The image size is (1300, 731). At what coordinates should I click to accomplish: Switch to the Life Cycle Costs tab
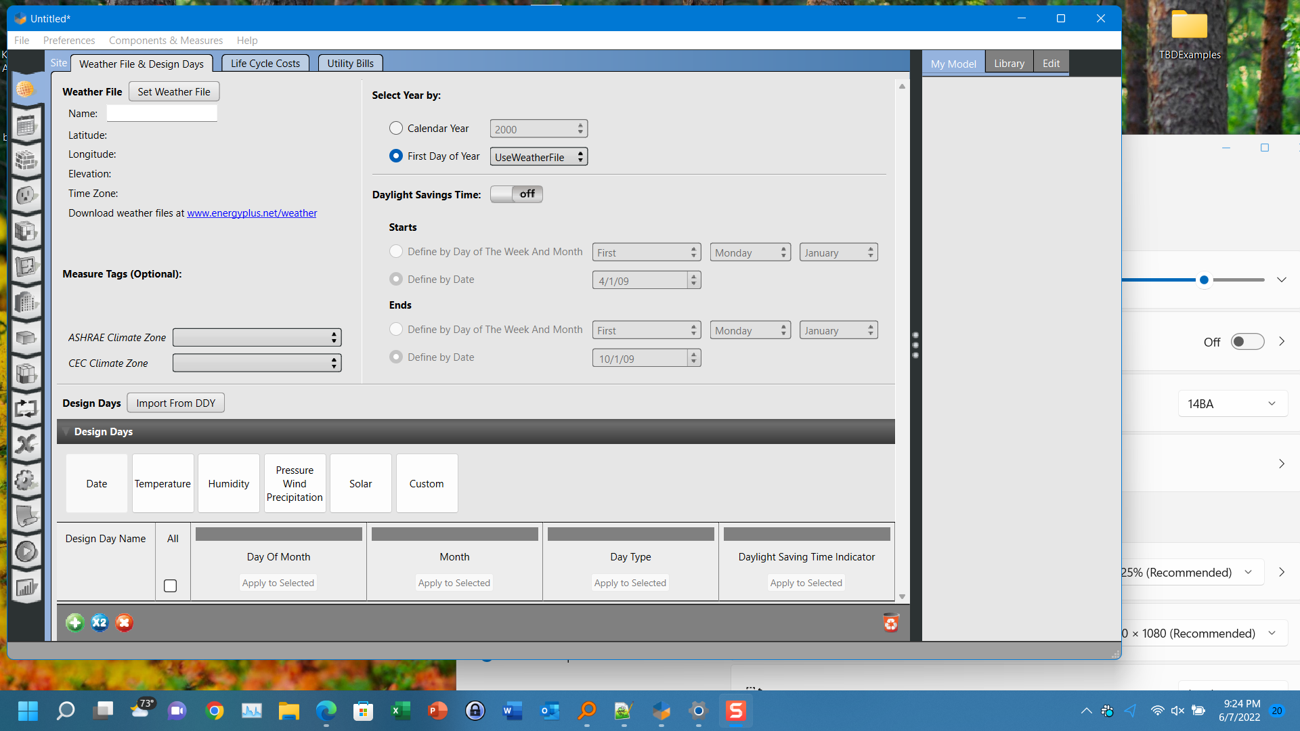point(265,63)
